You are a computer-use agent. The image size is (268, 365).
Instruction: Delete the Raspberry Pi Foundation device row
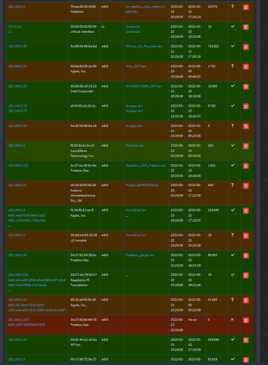pos(246,275)
